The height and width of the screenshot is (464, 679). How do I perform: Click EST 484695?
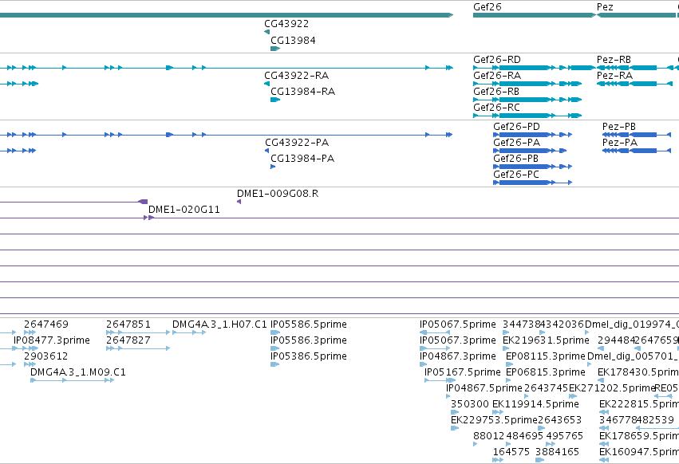508,445
